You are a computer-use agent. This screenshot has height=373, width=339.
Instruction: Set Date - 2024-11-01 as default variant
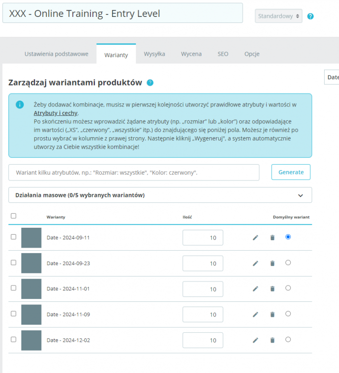point(288,288)
